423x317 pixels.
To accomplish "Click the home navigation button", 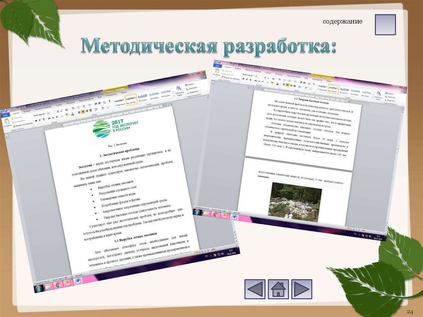I will tap(278, 289).
